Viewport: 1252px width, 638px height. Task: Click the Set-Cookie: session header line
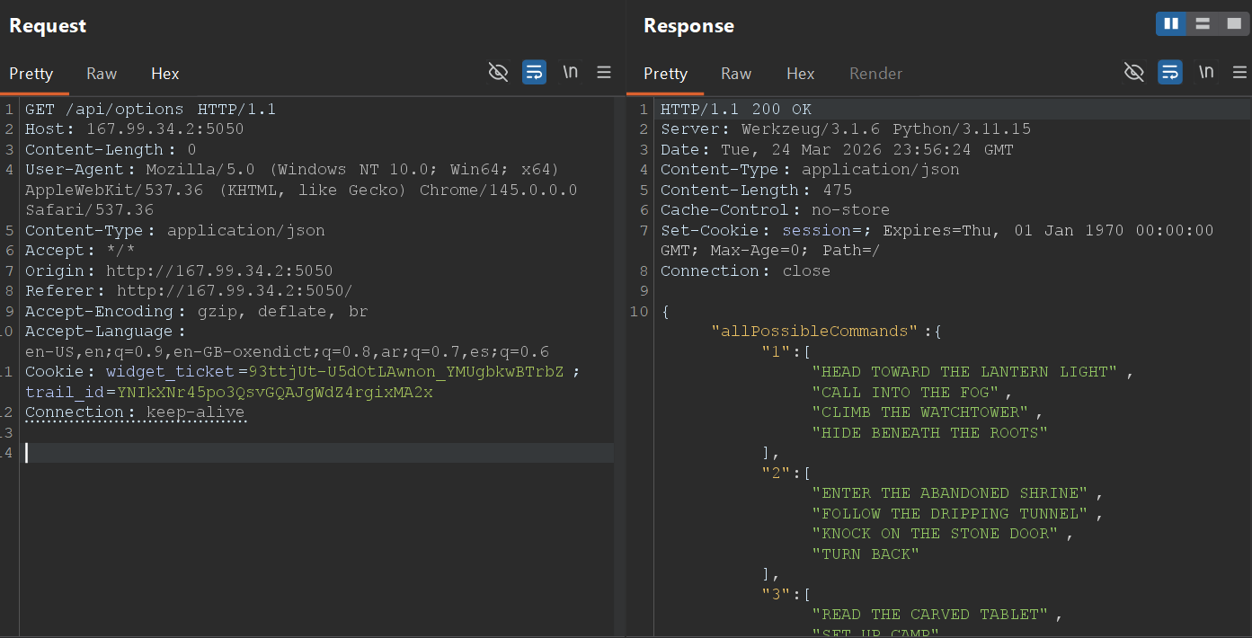tap(937, 241)
